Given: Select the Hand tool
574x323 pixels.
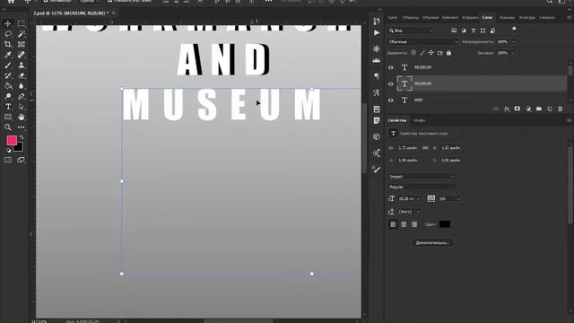Looking at the screenshot, I should click(x=22, y=118).
